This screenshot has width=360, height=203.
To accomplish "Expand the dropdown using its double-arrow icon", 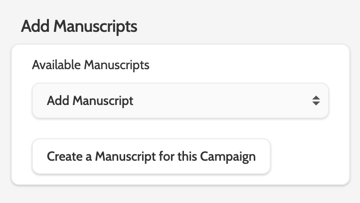I will click(x=316, y=101).
